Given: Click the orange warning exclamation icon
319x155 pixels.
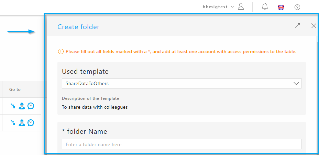Looking at the screenshot, I should click(60, 51).
